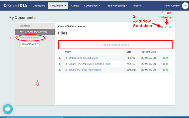Expand the Compliance menu
Image resolution: width=189 pixels, height=118 pixels.
pyautogui.click(x=92, y=6)
